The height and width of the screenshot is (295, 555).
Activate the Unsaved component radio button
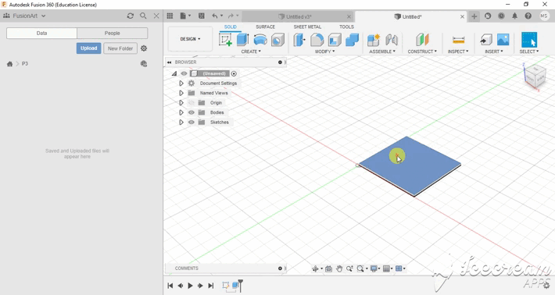pos(234,73)
